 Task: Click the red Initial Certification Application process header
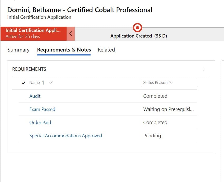[34, 34]
